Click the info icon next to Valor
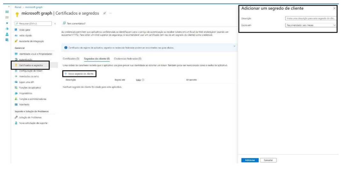 click(x=143, y=80)
